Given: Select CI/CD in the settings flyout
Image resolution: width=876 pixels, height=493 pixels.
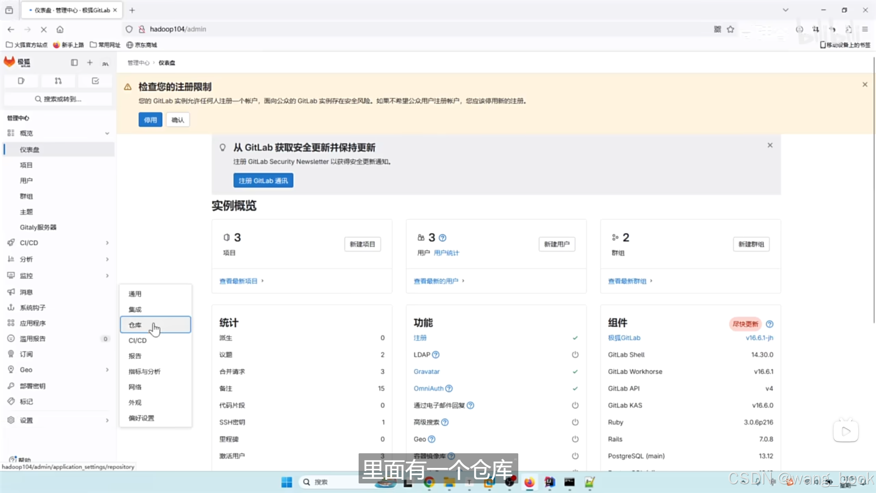Looking at the screenshot, I should 155,341.
